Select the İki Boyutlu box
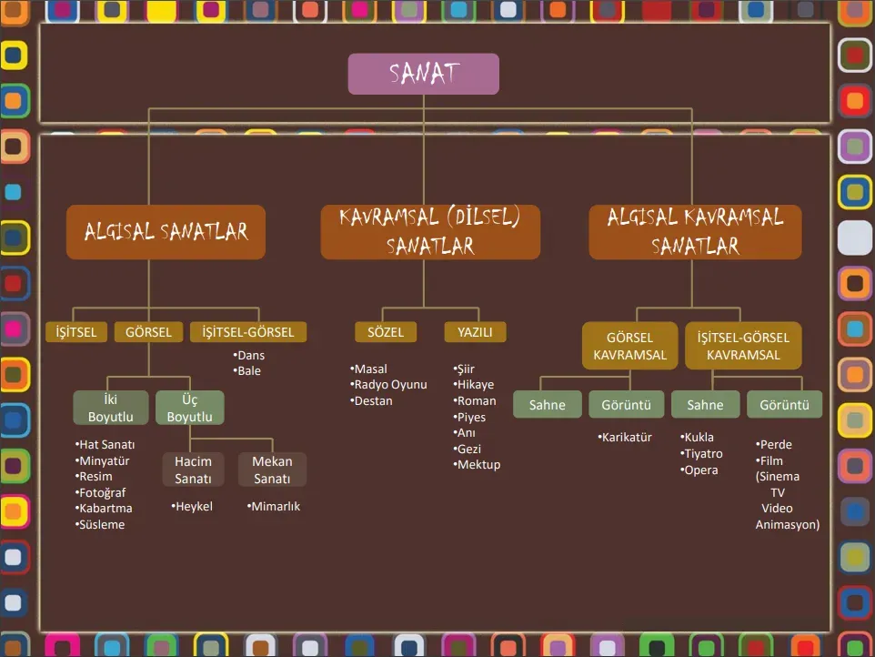The width and height of the screenshot is (875, 657). (x=111, y=408)
